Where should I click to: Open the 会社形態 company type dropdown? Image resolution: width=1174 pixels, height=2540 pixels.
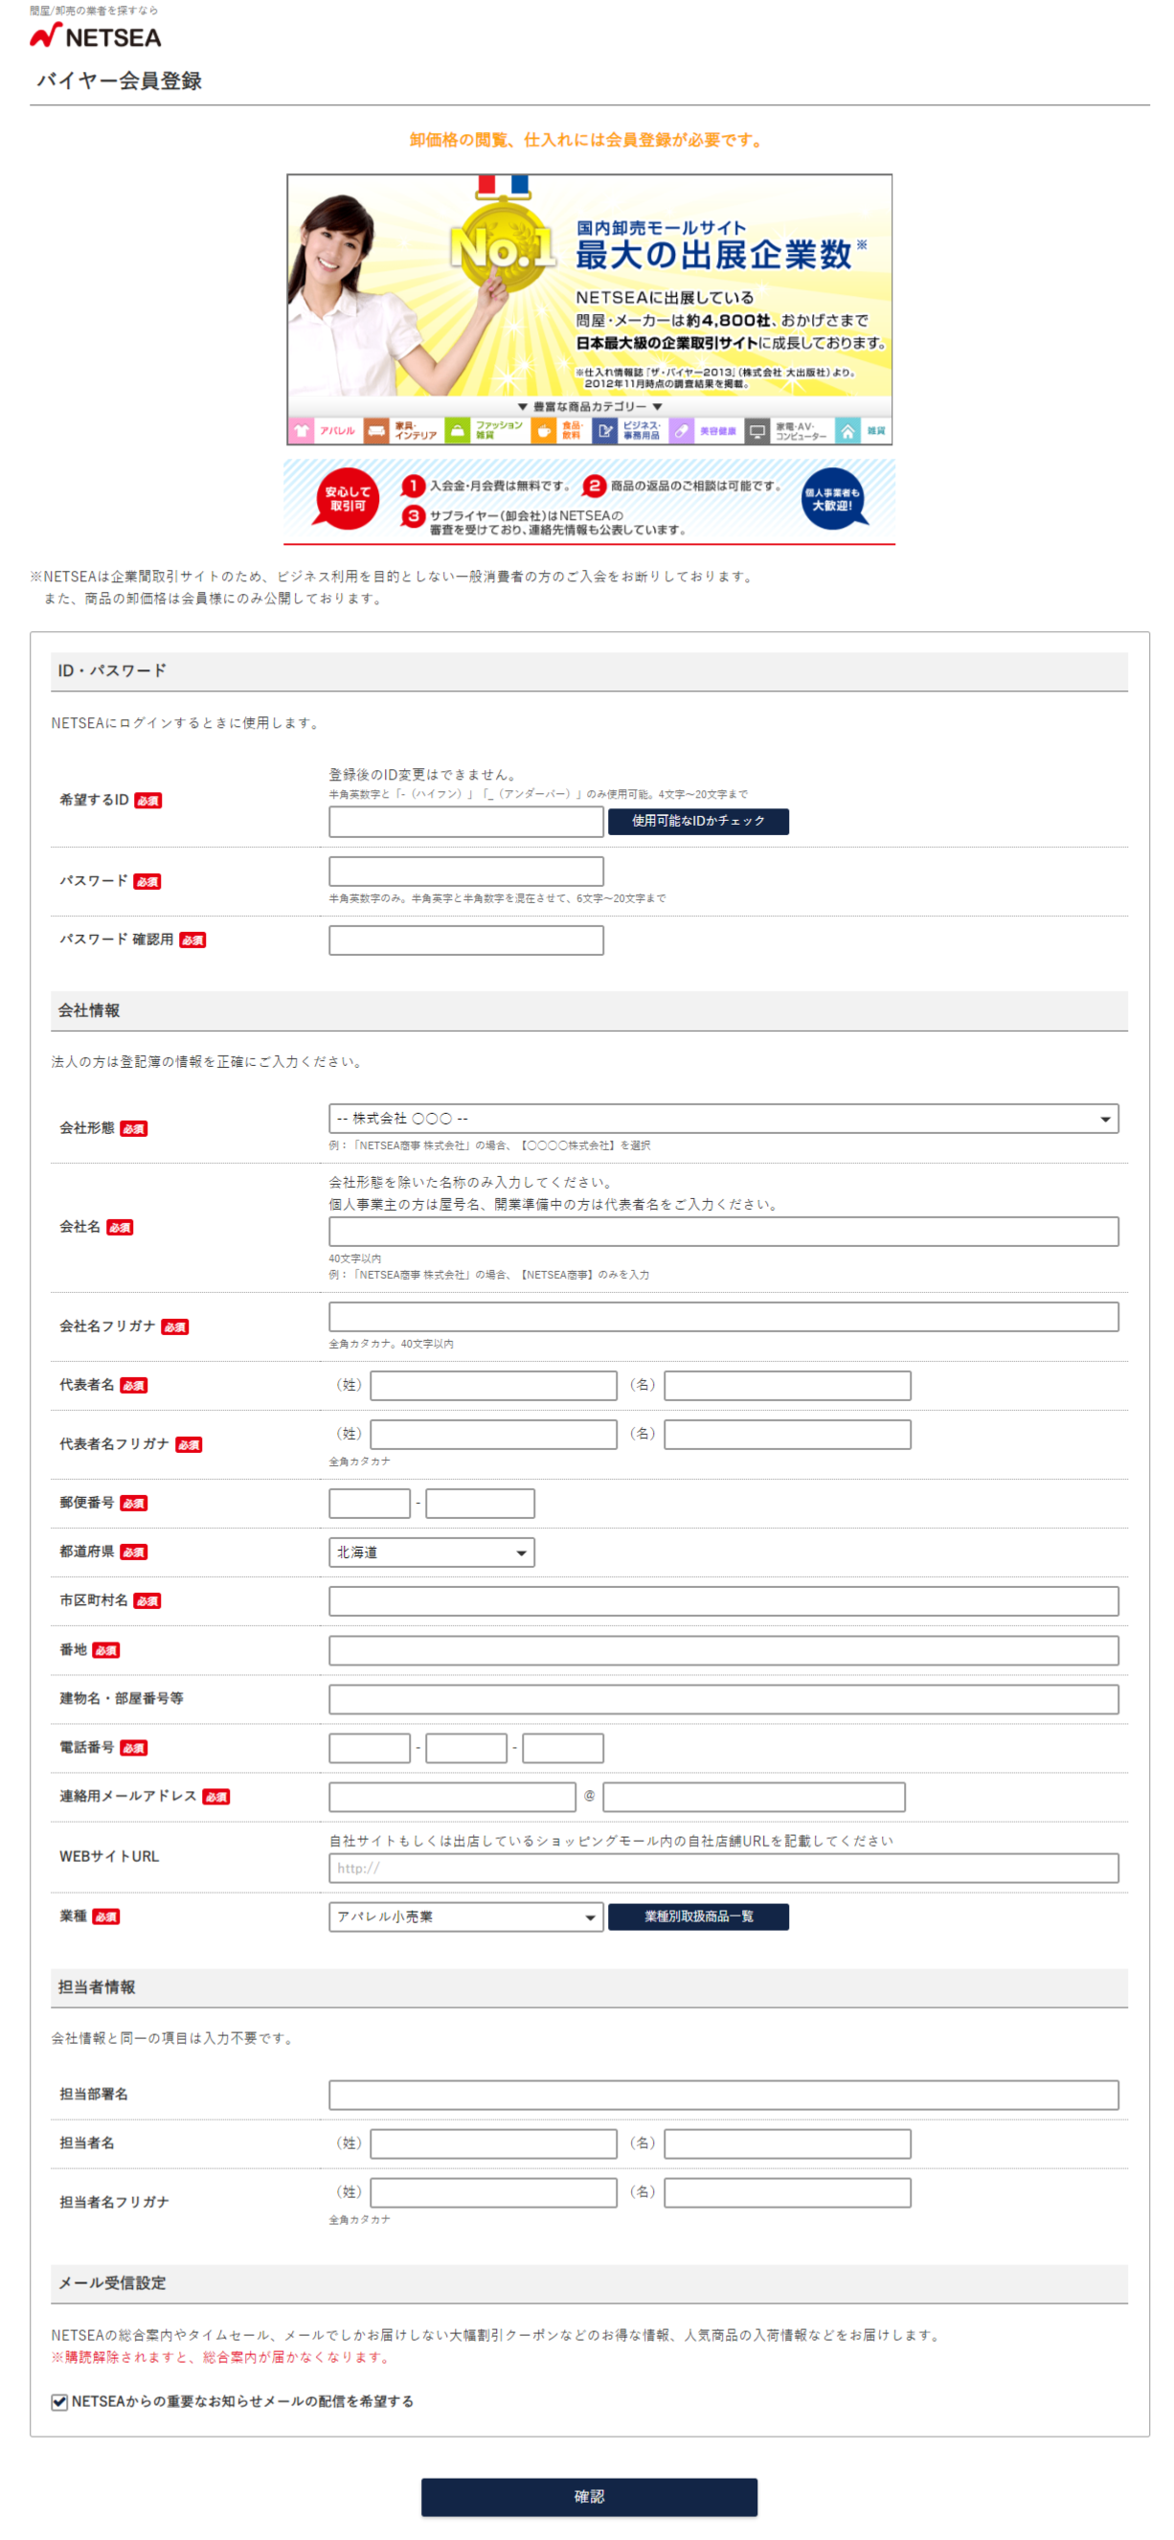[x=723, y=1118]
